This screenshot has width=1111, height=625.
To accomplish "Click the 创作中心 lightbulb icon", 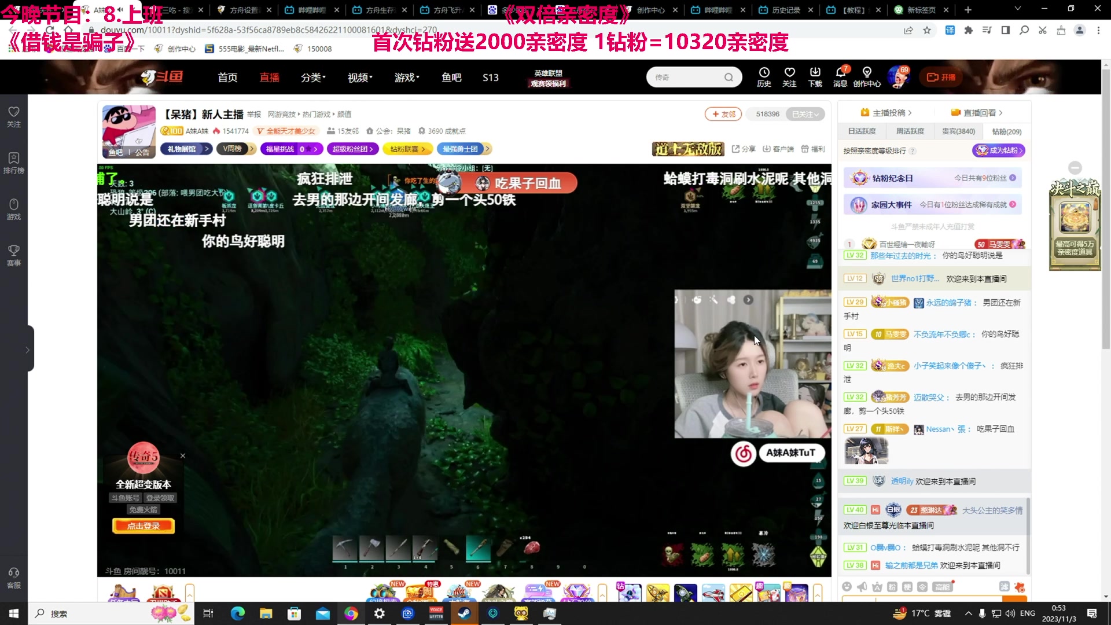I will pos(867,76).
